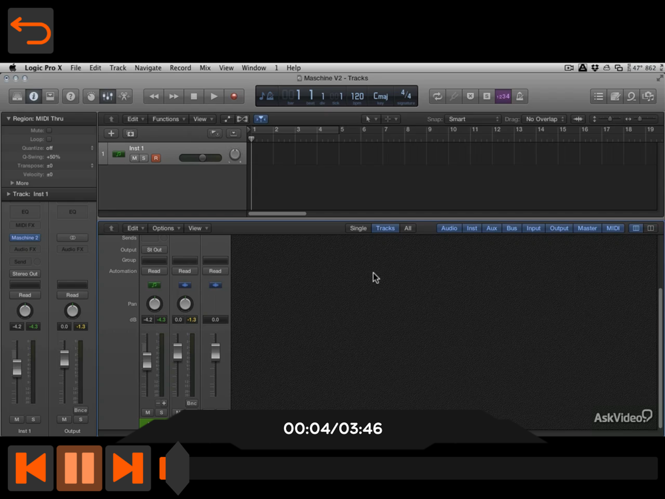The image size is (665, 499).
Task: Collapse the Region: MIDI Thru section
Action: pyautogui.click(x=8, y=119)
